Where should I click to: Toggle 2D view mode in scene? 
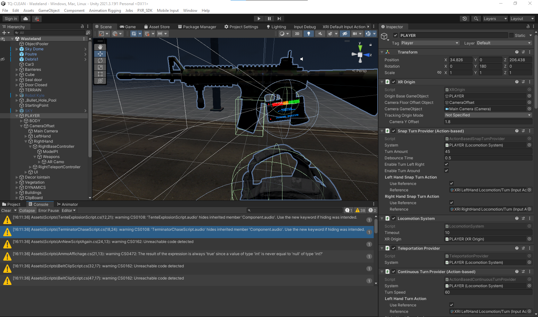coord(297,34)
